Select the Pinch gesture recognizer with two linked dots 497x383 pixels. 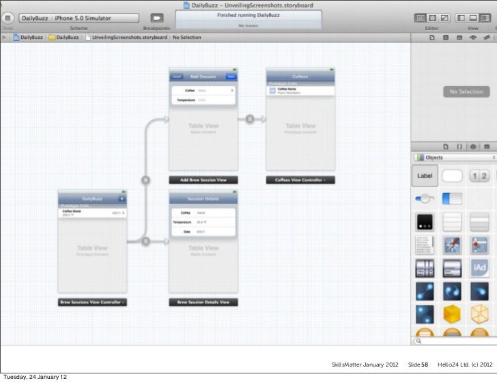click(x=425, y=292)
